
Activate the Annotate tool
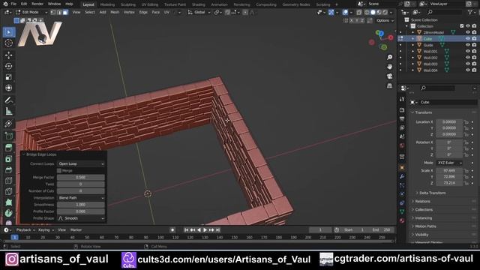pyautogui.click(x=9, y=100)
